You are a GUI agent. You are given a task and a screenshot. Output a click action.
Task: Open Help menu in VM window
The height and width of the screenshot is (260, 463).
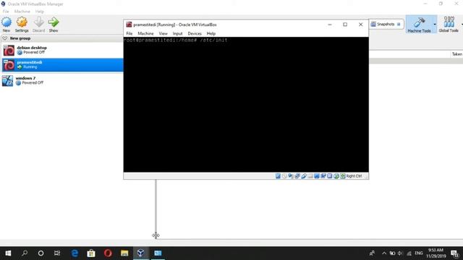(211, 34)
